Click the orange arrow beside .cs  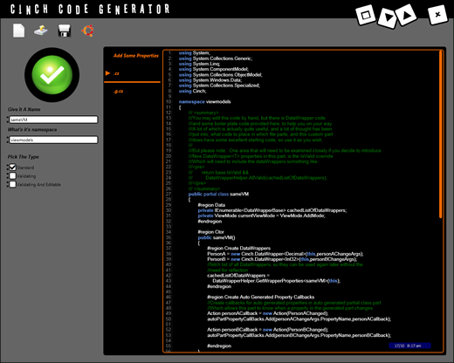(107, 73)
